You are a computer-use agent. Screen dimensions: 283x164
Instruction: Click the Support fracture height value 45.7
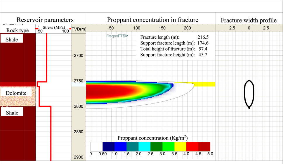click(x=203, y=55)
